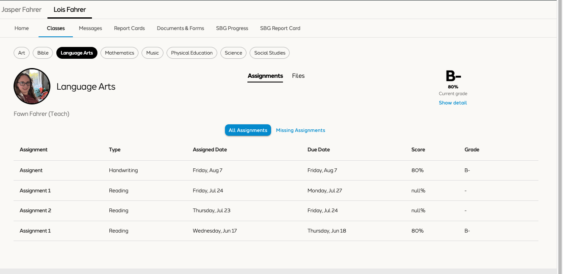This screenshot has width=563, height=274.
Task: Pick the Physical Education class
Action: [x=192, y=53]
